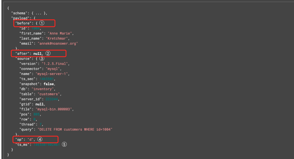Click the collapsed schema ellipsis
The image size is (294, 159).
pyautogui.click(x=39, y=13)
